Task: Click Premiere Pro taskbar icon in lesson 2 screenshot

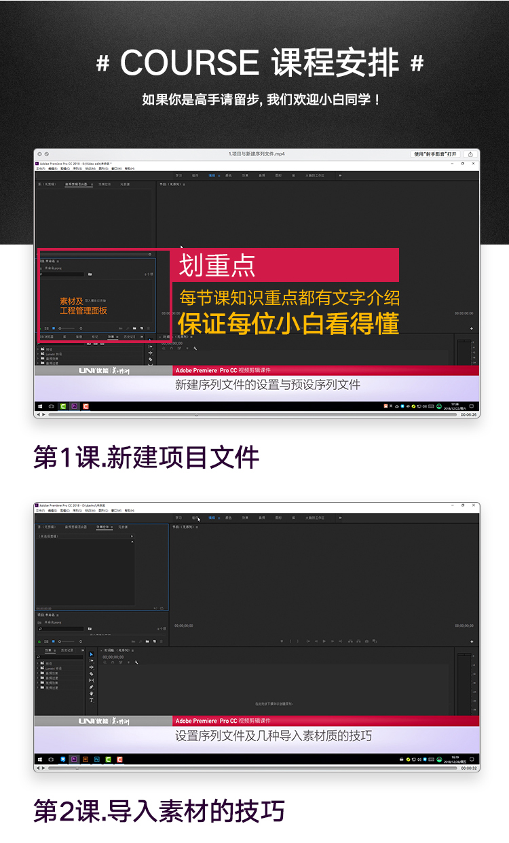Action: [x=74, y=759]
